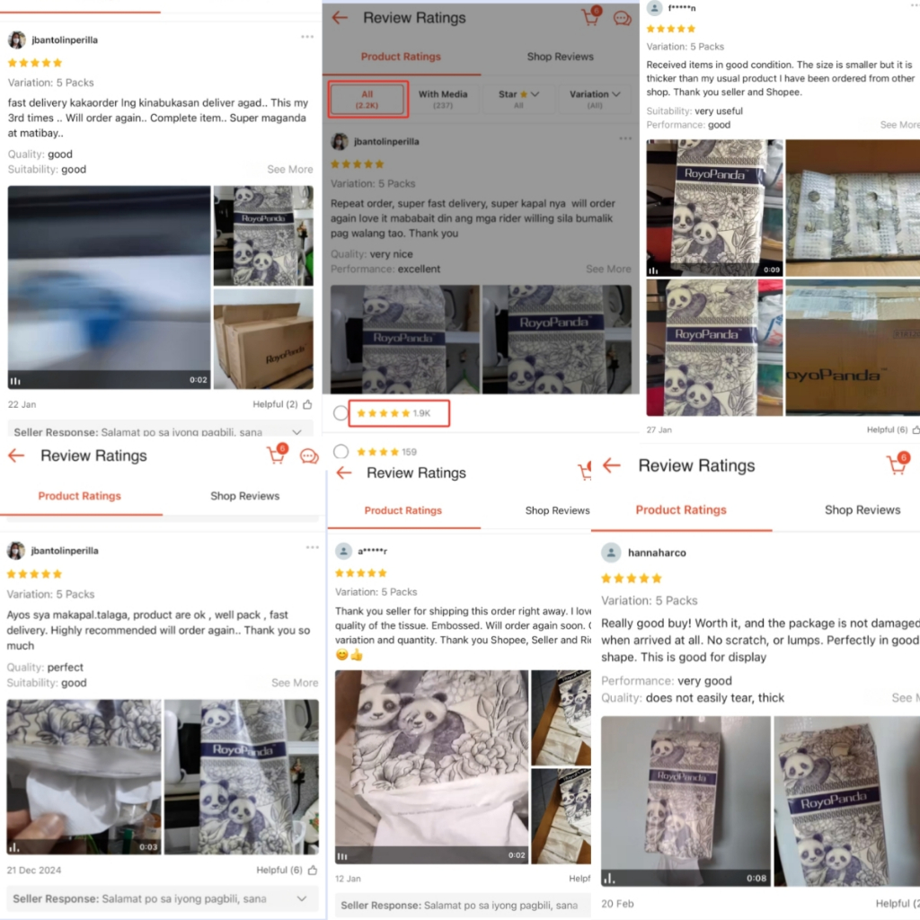Select the All (2.2K) filter chip
This screenshot has height=920, width=920.
click(x=367, y=99)
